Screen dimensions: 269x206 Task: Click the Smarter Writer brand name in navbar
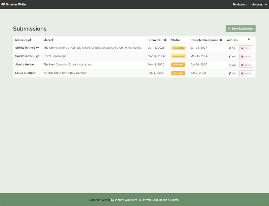coord(16,4)
